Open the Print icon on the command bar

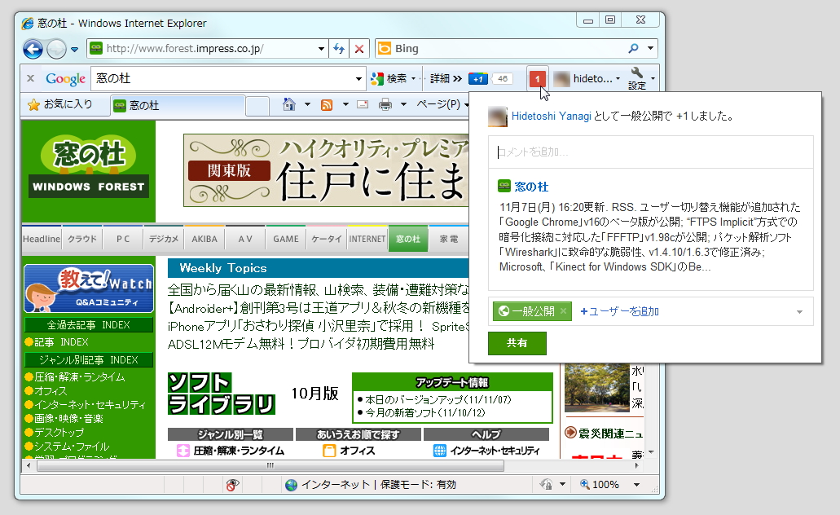[x=385, y=103]
